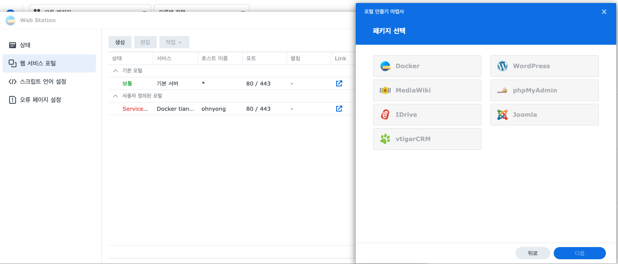Click the 별칭 column header
This screenshot has height=264, width=618.
(310, 58)
